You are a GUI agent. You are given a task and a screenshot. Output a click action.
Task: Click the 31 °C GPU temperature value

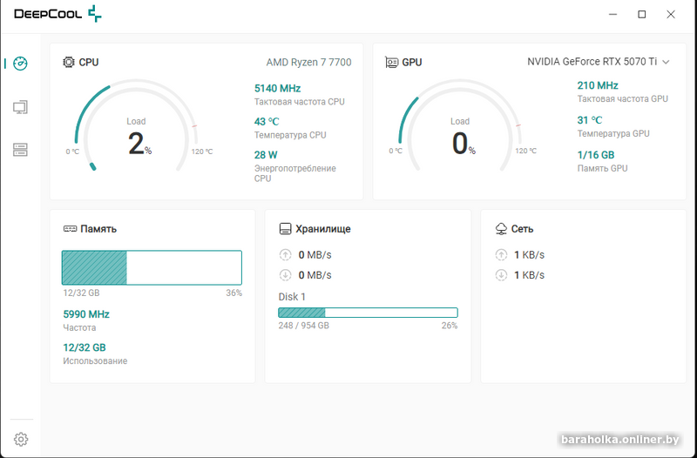coord(590,120)
